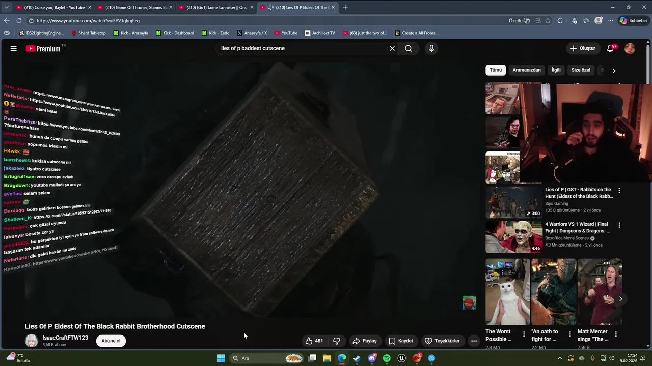Run the search with the magnifier button
652x366 pixels.
[409, 48]
